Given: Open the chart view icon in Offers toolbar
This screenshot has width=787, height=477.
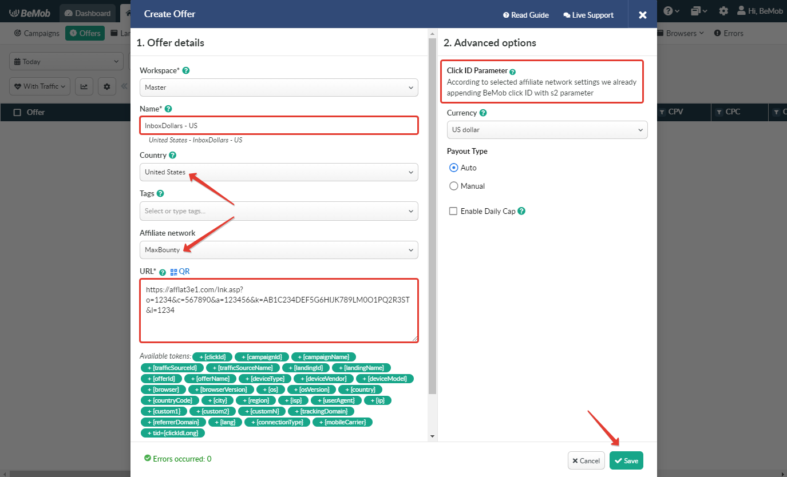Looking at the screenshot, I should [84, 86].
